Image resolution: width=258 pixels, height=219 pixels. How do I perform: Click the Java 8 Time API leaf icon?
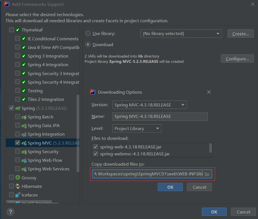click(x=24, y=47)
